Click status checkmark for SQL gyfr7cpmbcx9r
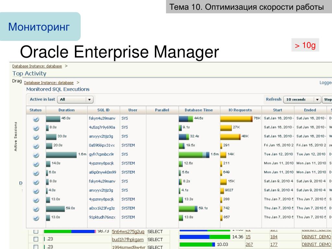The height and width of the screenshot is (249, 332). pyautogui.click(x=36, y=155)
